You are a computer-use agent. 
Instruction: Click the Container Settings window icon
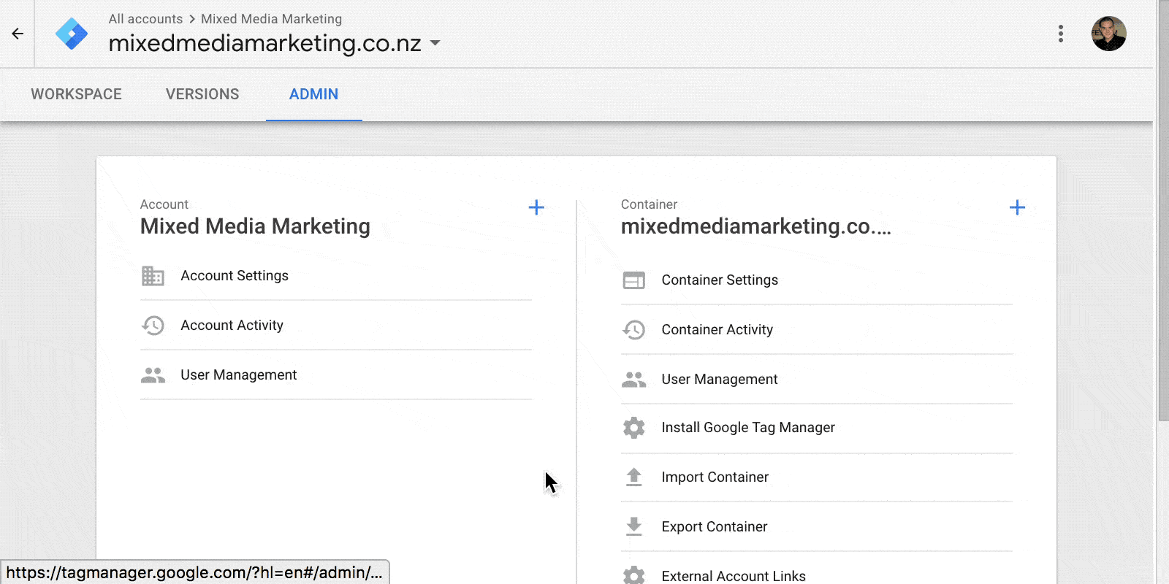click(x=633, y=280)
